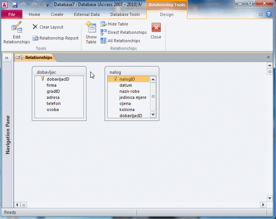Show Direct Relationships

click(x=124, y=32)
